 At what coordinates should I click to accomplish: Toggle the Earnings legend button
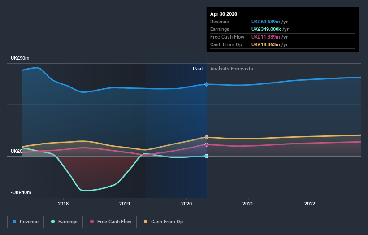point(64,222)
